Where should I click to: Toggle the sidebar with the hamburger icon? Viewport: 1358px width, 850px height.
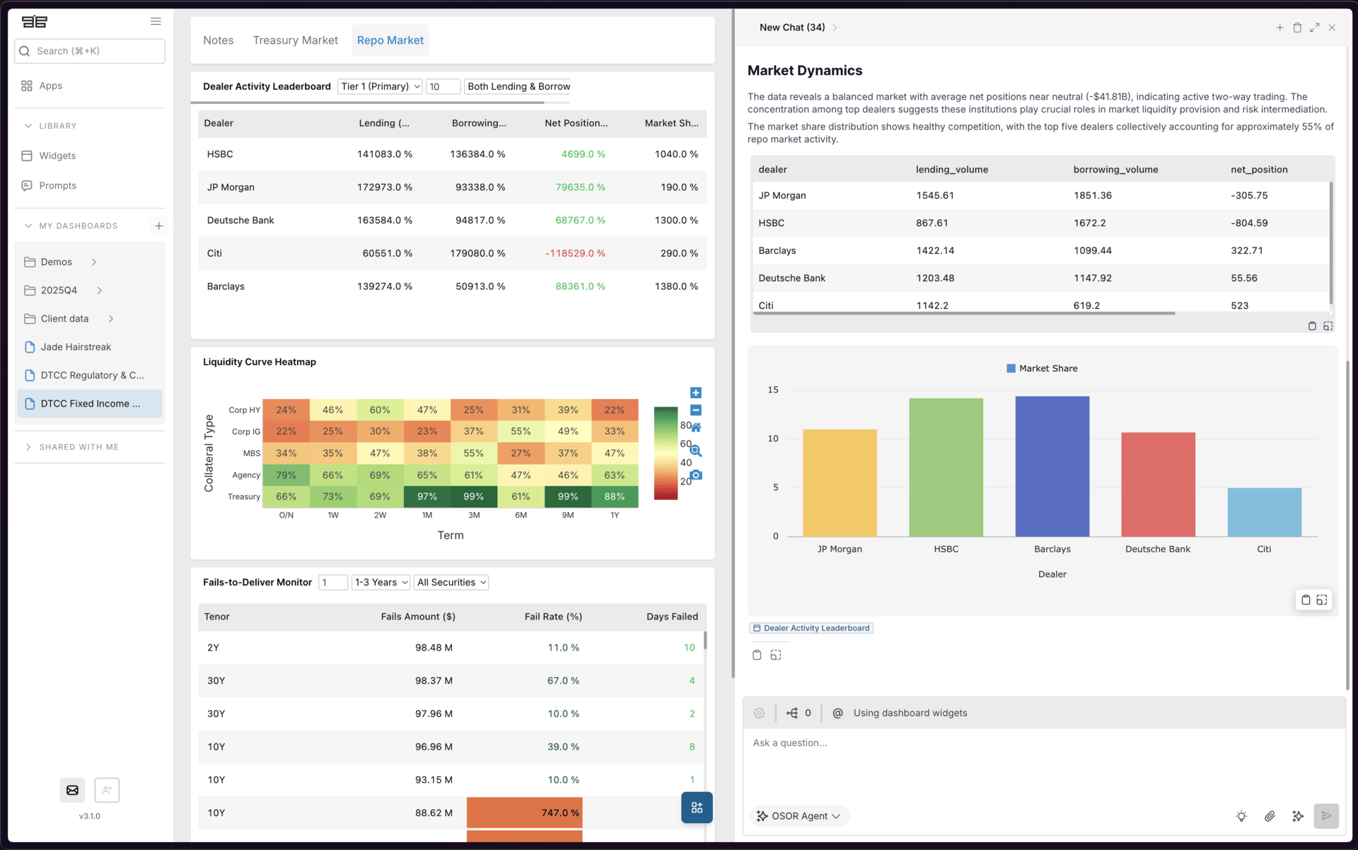click(x=156, y=21)
